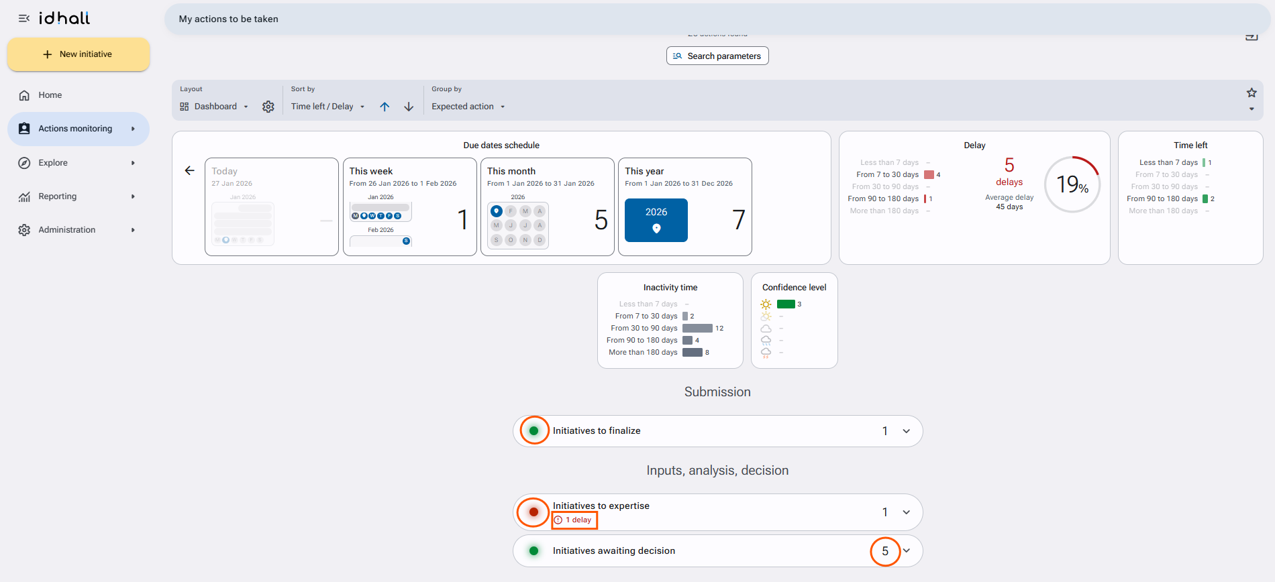1275x582 pixels.
Task: Click the export icon at top right
Action: pos(1252,36)
